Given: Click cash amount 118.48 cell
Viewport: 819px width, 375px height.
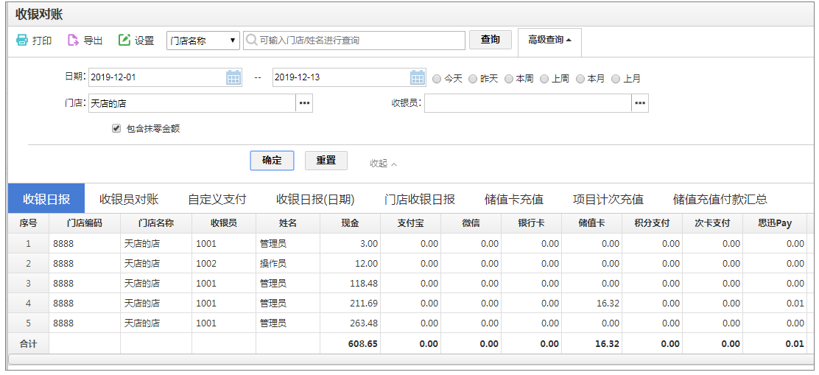Looking at the screenshot, I should [350, 283].
